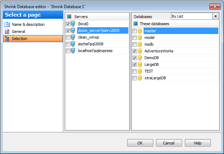Click the doom_server\tserv2005 computer icon

click(73, 30)
